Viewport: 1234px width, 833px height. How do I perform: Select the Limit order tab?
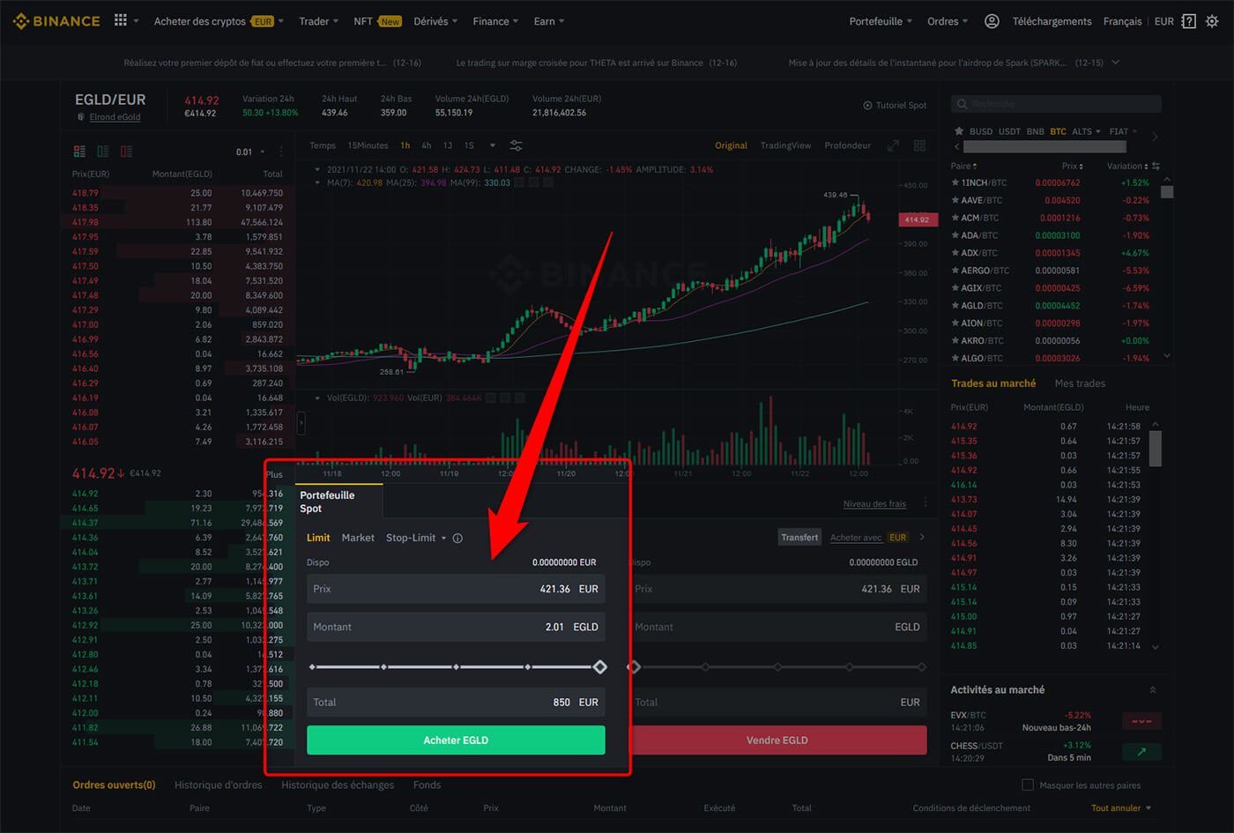coord(318,538)
